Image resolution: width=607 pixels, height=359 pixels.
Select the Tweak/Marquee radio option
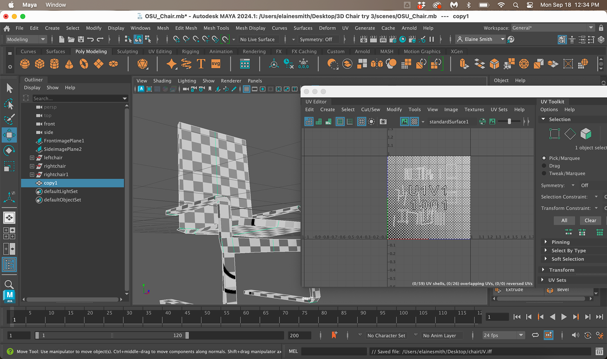[544, 173]
